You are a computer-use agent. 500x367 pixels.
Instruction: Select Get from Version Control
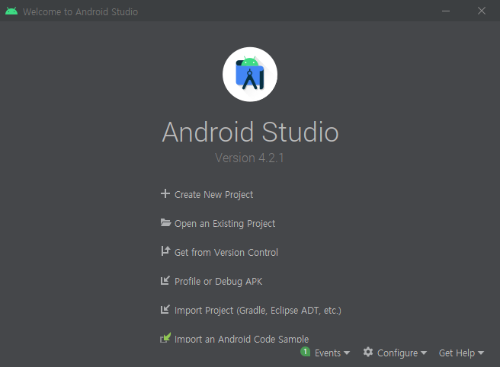point(226,253)
